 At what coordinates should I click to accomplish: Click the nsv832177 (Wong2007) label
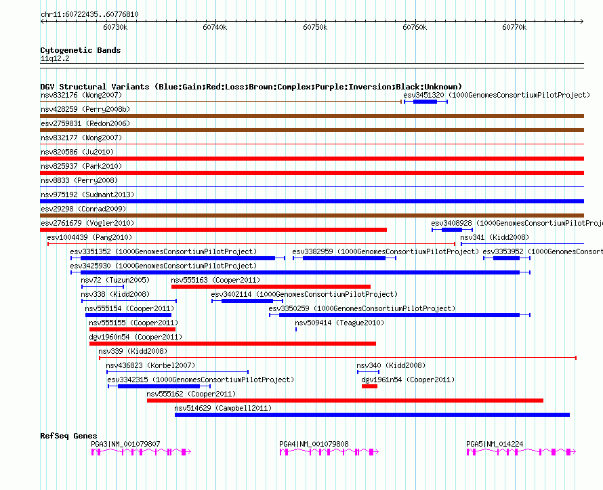(81, 138)
